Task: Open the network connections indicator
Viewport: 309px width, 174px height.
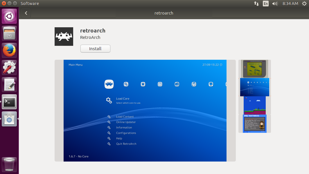Action: point(256,3)
